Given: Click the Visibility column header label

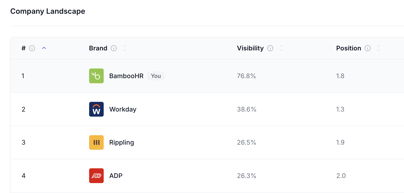Looking at the screenshot, I should coord(250,48).
